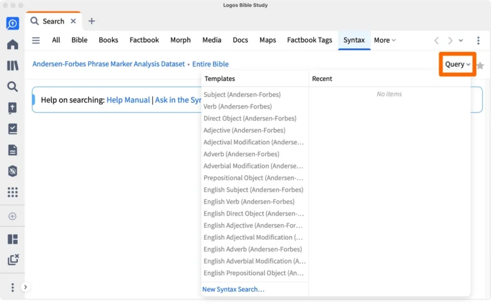
Task: Select the Search panel tab
Action: pyautogui.click(x=53, y=21)
